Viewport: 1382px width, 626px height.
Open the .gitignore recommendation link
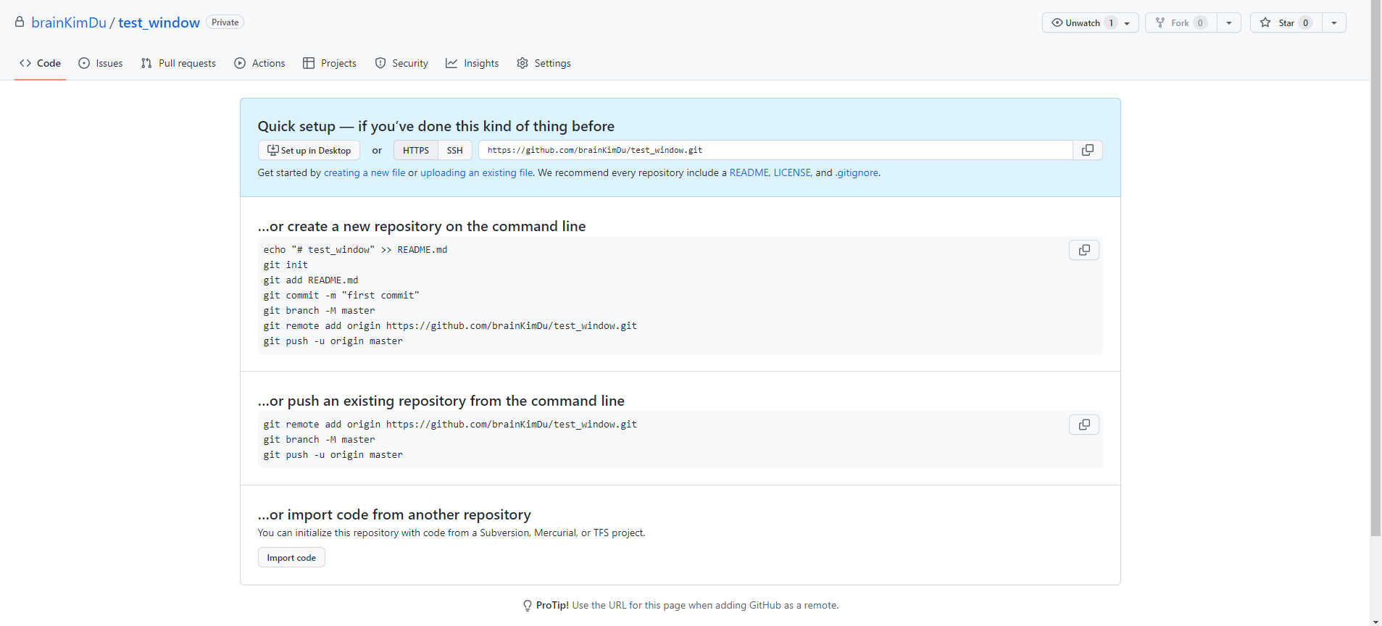click(x=857, y=172)
